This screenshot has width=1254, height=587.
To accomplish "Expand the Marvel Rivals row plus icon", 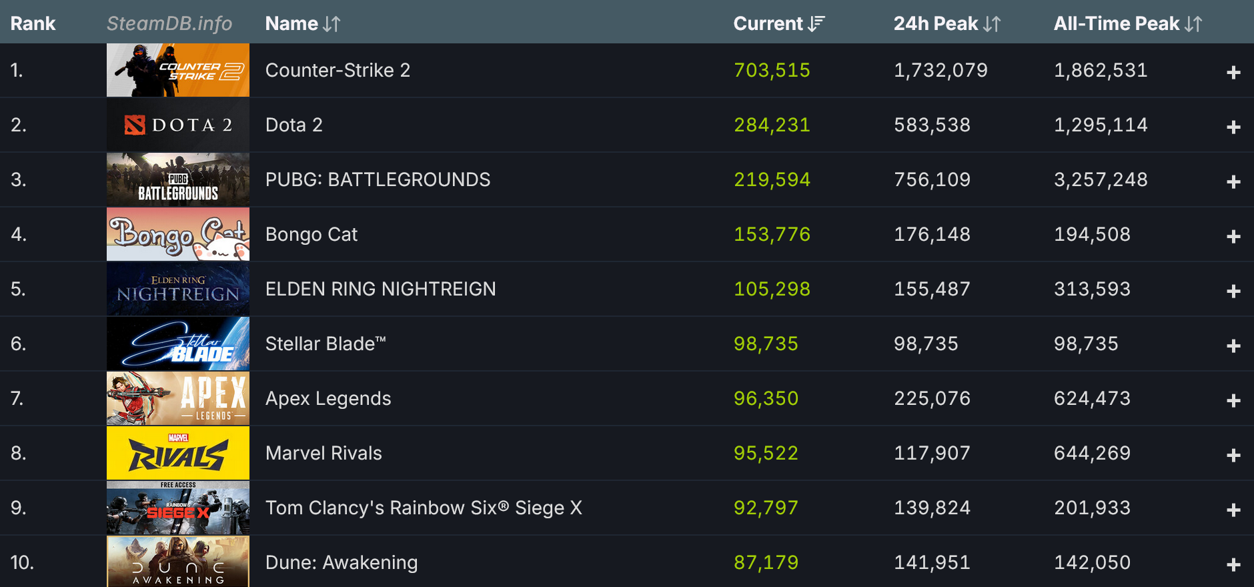I will point(1233,455).
